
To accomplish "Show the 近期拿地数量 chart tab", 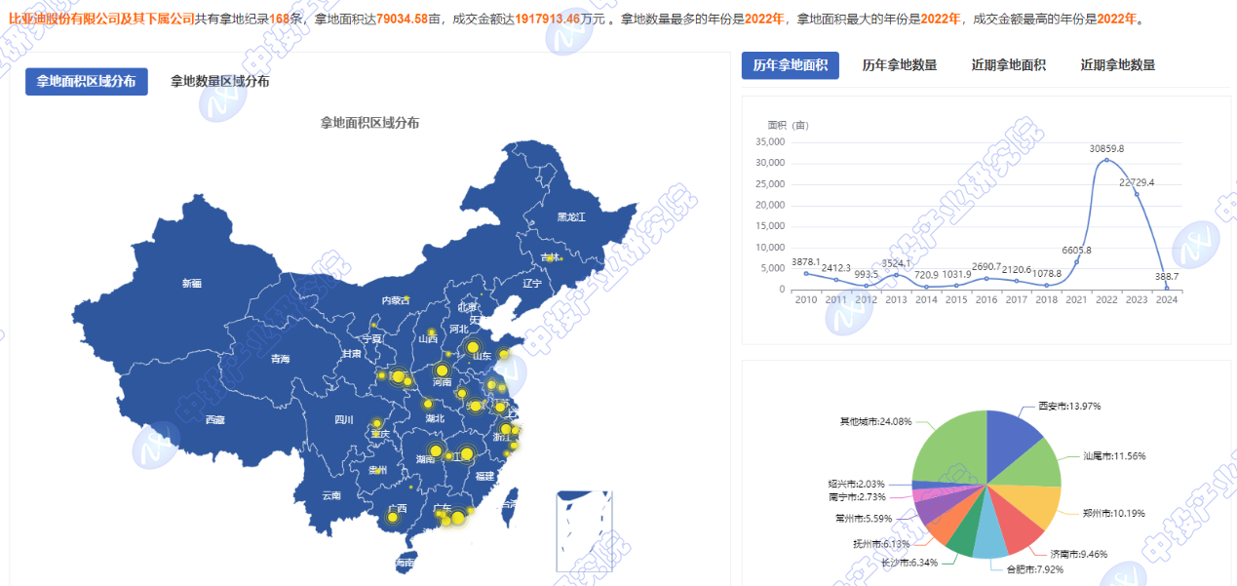I will [1117, 65].
